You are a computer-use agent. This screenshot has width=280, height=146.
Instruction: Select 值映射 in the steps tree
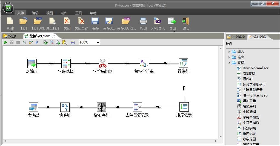pos(247,79)
